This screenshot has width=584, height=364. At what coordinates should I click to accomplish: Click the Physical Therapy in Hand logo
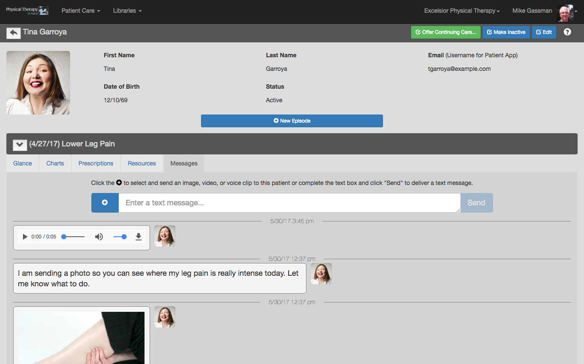27,11
